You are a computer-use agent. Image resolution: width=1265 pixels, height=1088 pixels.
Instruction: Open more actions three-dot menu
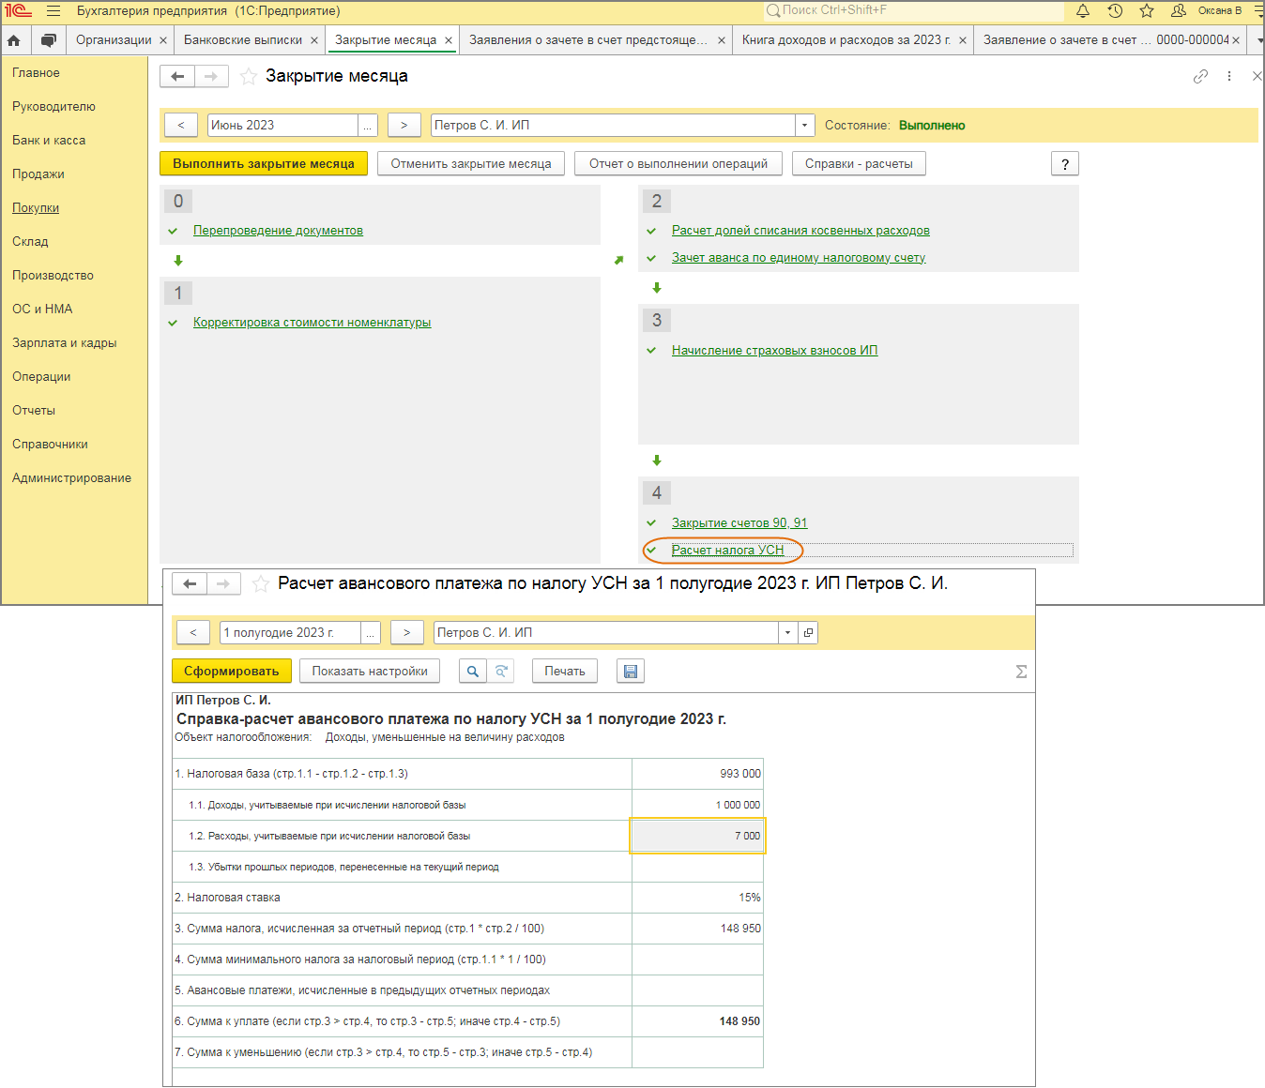point(1229,76)
